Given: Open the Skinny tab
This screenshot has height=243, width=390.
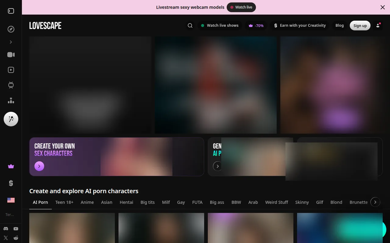Looking at the screenshot, I should tap(302, 202).
